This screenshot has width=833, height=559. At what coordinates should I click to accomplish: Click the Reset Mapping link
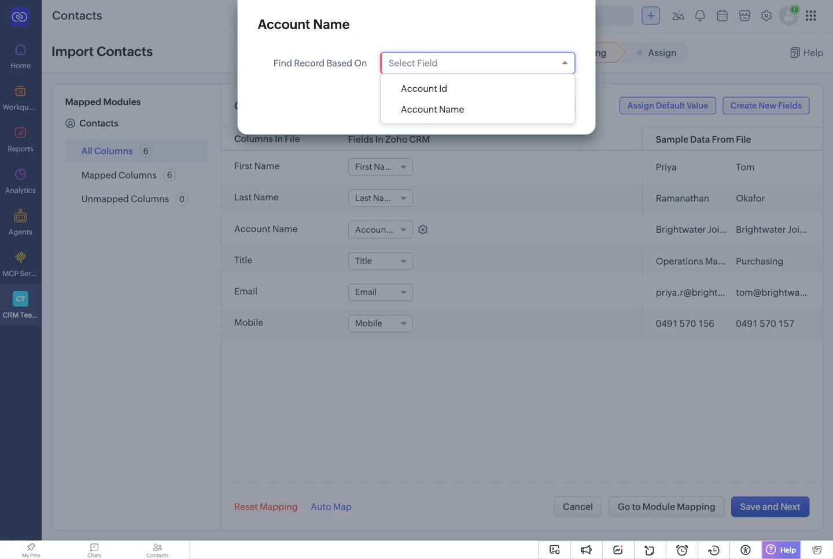click(266, 507)
